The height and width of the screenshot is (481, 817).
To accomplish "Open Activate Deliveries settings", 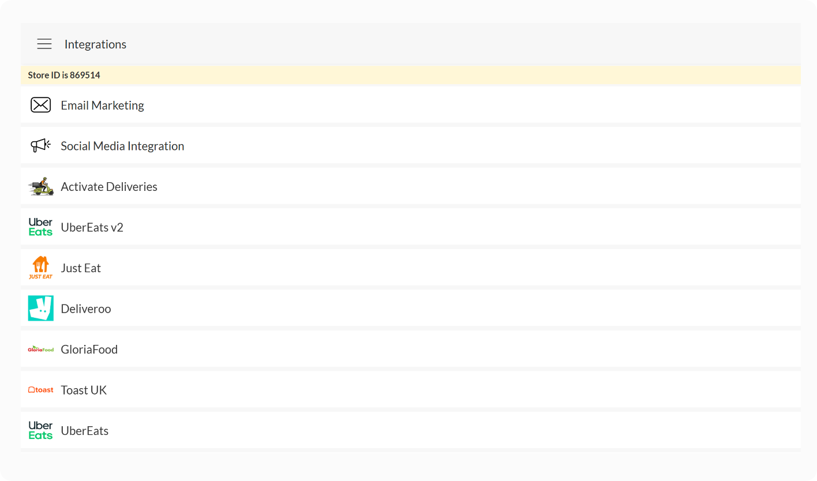I will click(109, 187).
